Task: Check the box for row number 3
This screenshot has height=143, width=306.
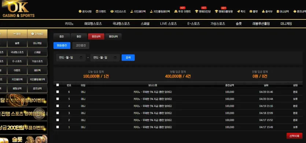Action: 58,113
